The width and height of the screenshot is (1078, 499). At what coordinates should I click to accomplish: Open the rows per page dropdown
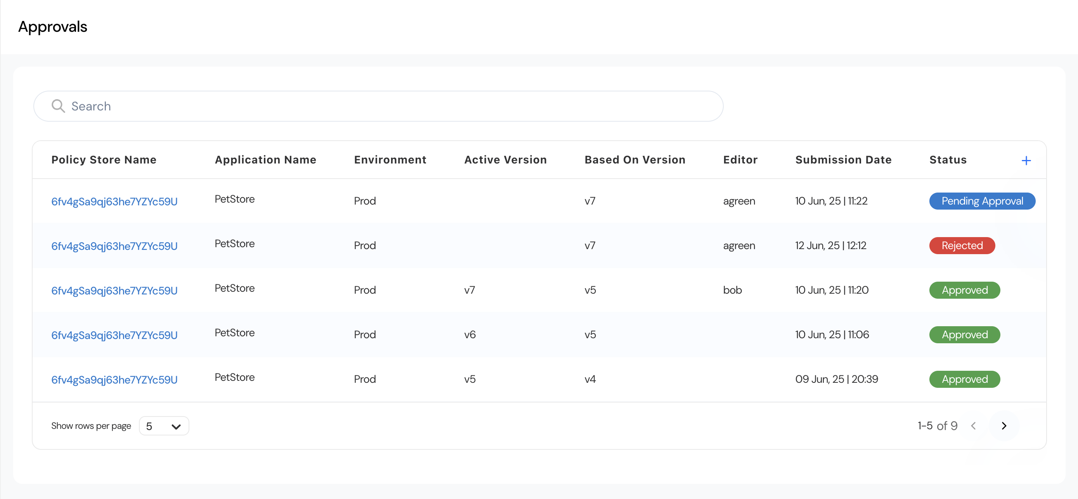click(164, 426)
